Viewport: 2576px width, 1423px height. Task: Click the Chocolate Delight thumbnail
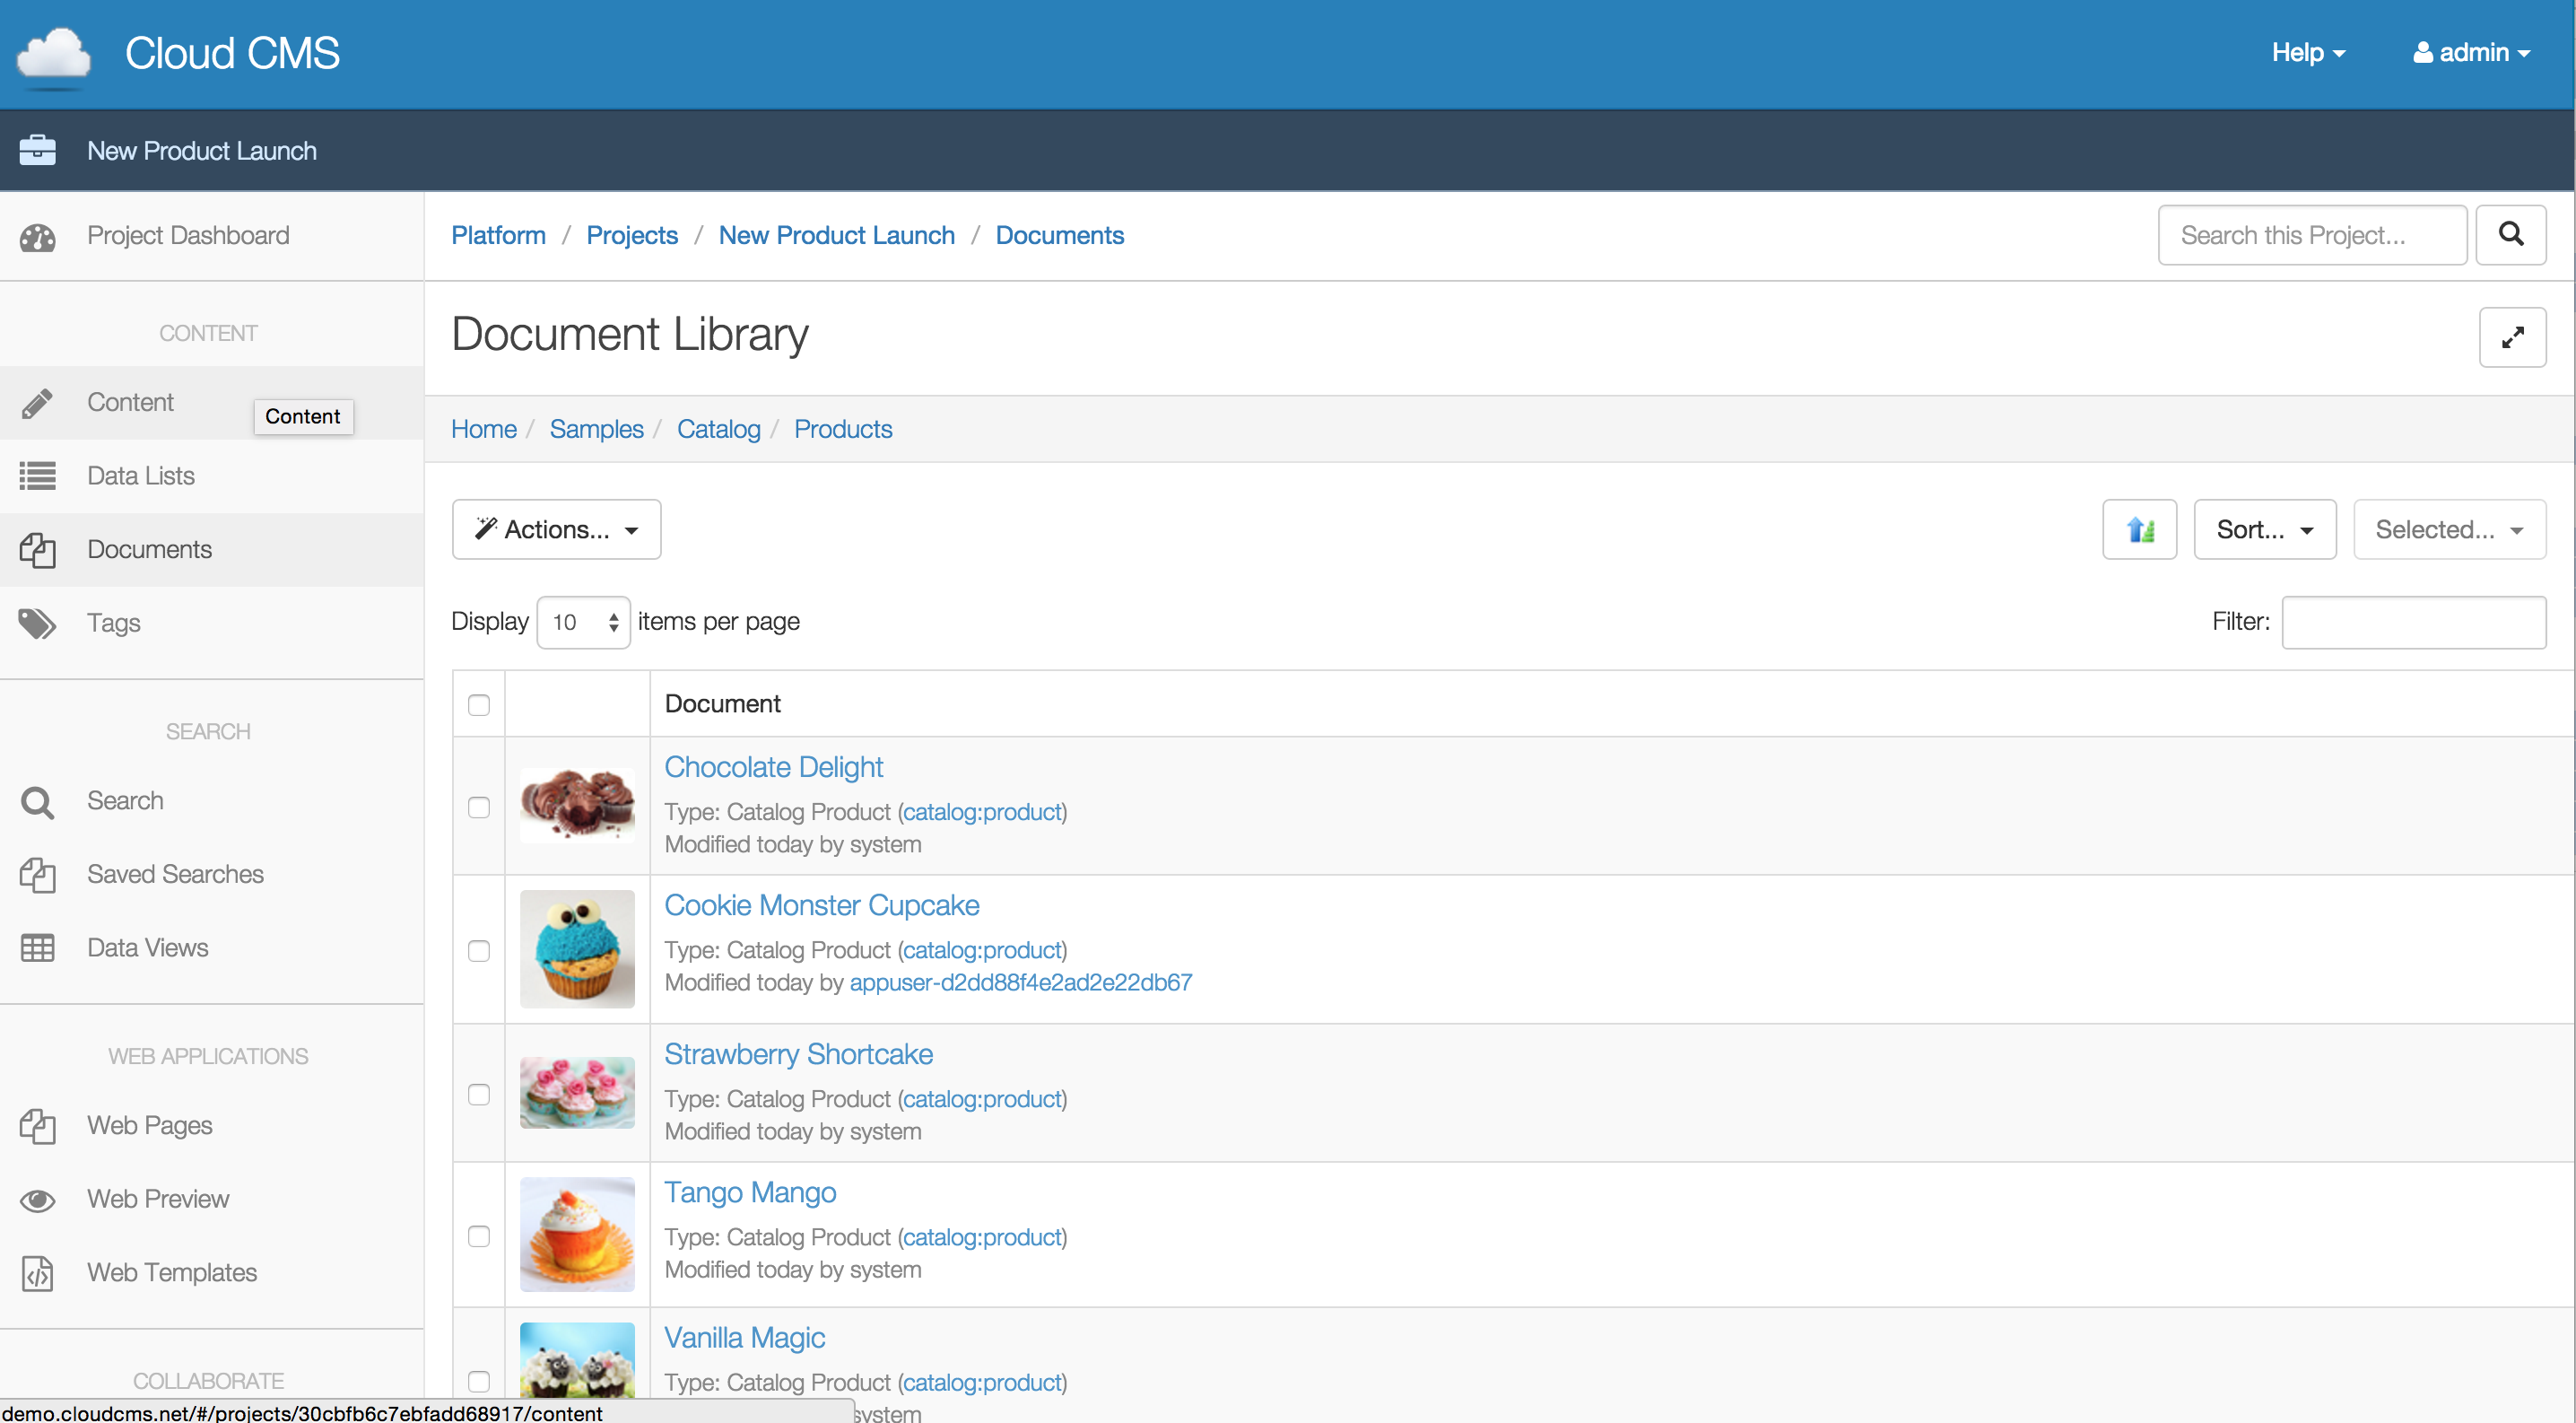click(x=577, y=805)
